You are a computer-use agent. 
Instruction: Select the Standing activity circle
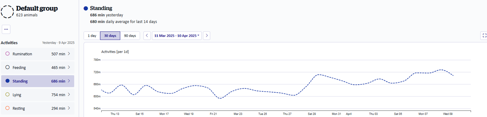[8, 81]
